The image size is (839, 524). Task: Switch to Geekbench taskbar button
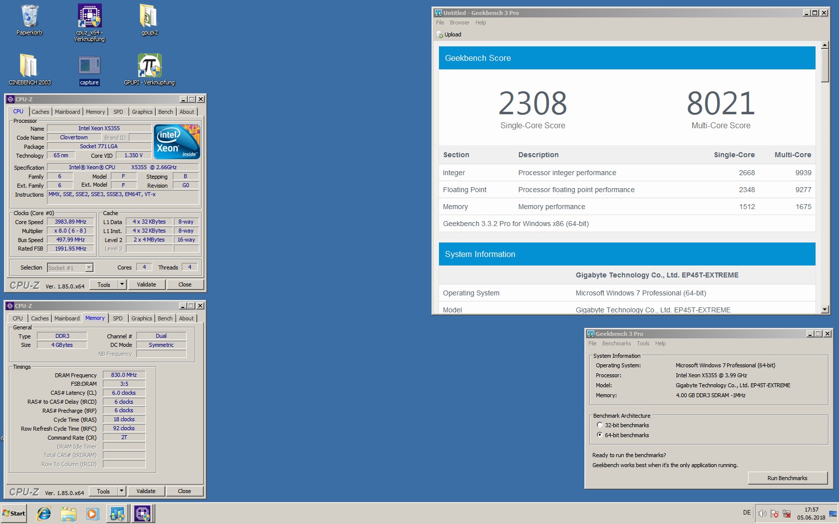coord(117,514)
